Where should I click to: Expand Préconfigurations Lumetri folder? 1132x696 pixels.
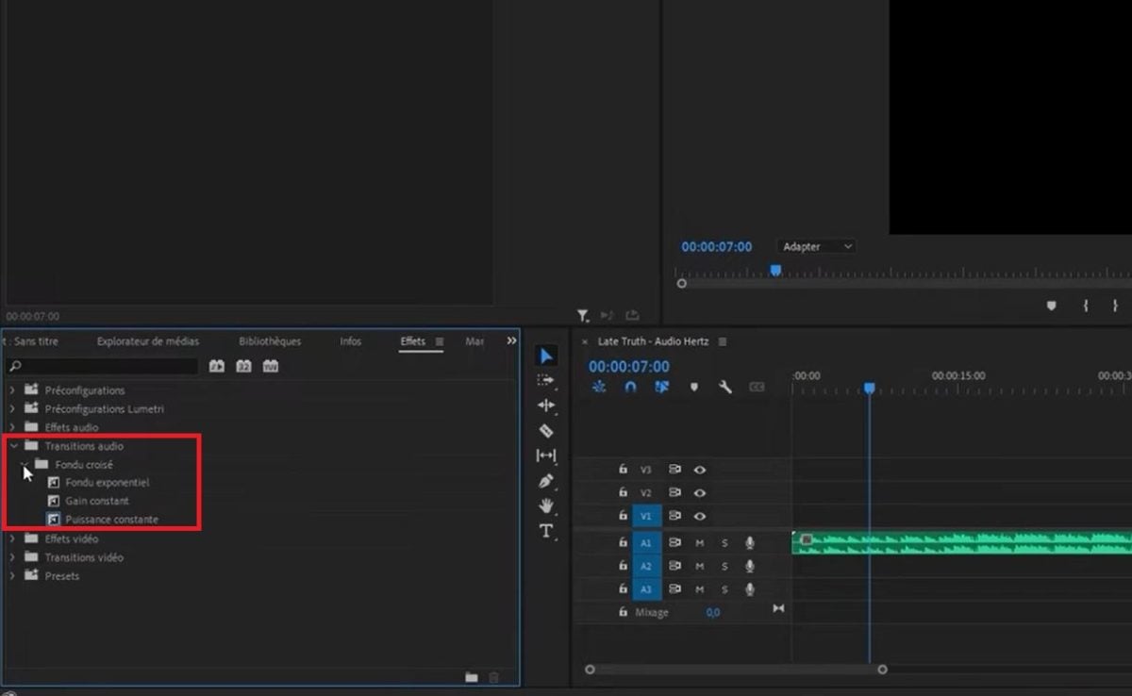pyautogui.click(x=12, y=409)
